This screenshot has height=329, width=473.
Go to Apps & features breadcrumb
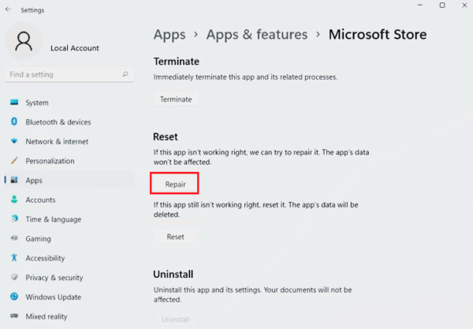(256, 34)
